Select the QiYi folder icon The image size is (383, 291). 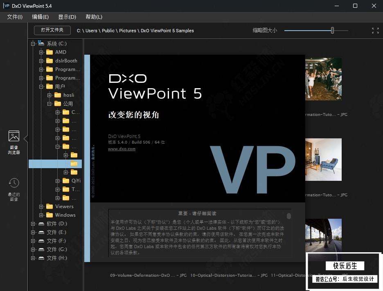tap(66, 180)
